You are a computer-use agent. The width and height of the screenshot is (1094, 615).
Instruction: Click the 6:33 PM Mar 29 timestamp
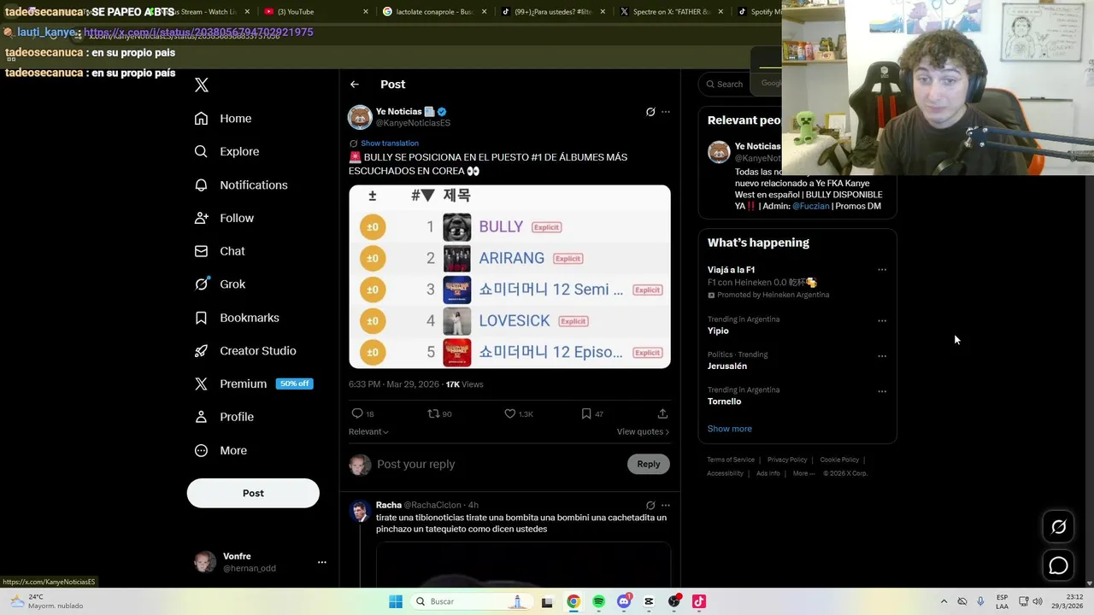[394, 384]
